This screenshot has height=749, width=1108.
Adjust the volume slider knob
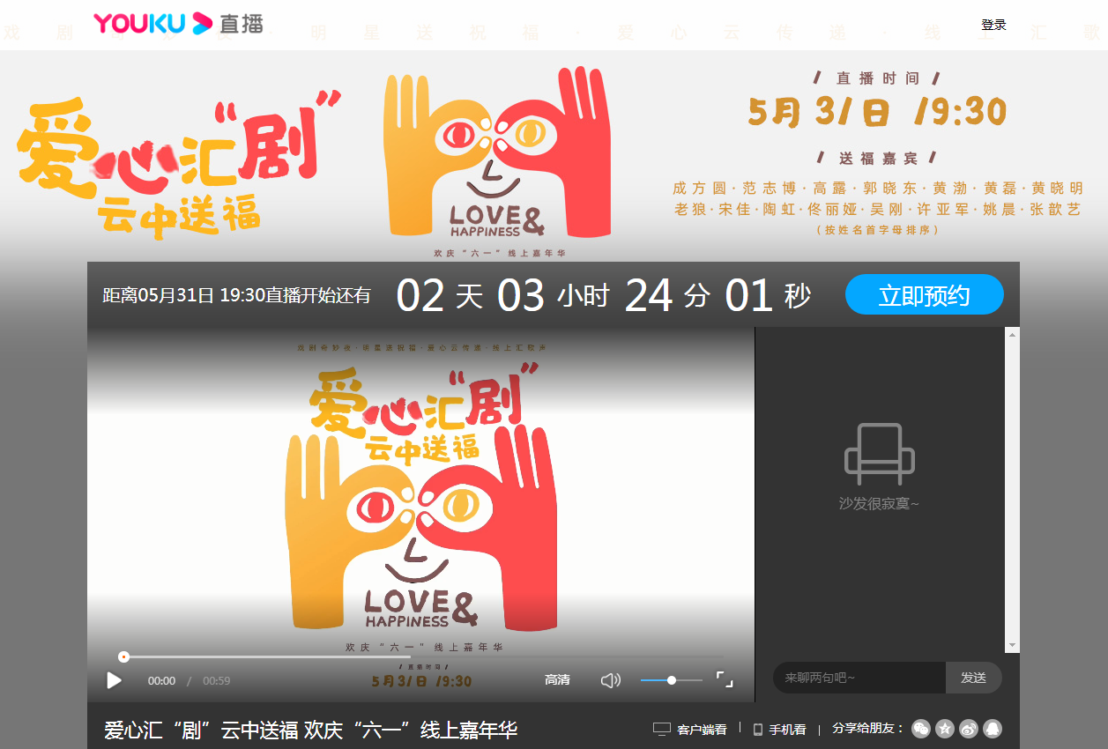672,680
